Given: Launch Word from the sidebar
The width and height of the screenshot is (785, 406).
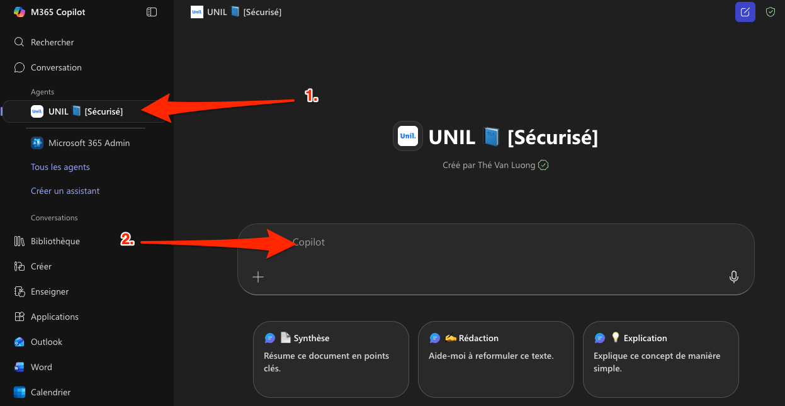Looking at the screenshot, I should click(x=41, y=367).
